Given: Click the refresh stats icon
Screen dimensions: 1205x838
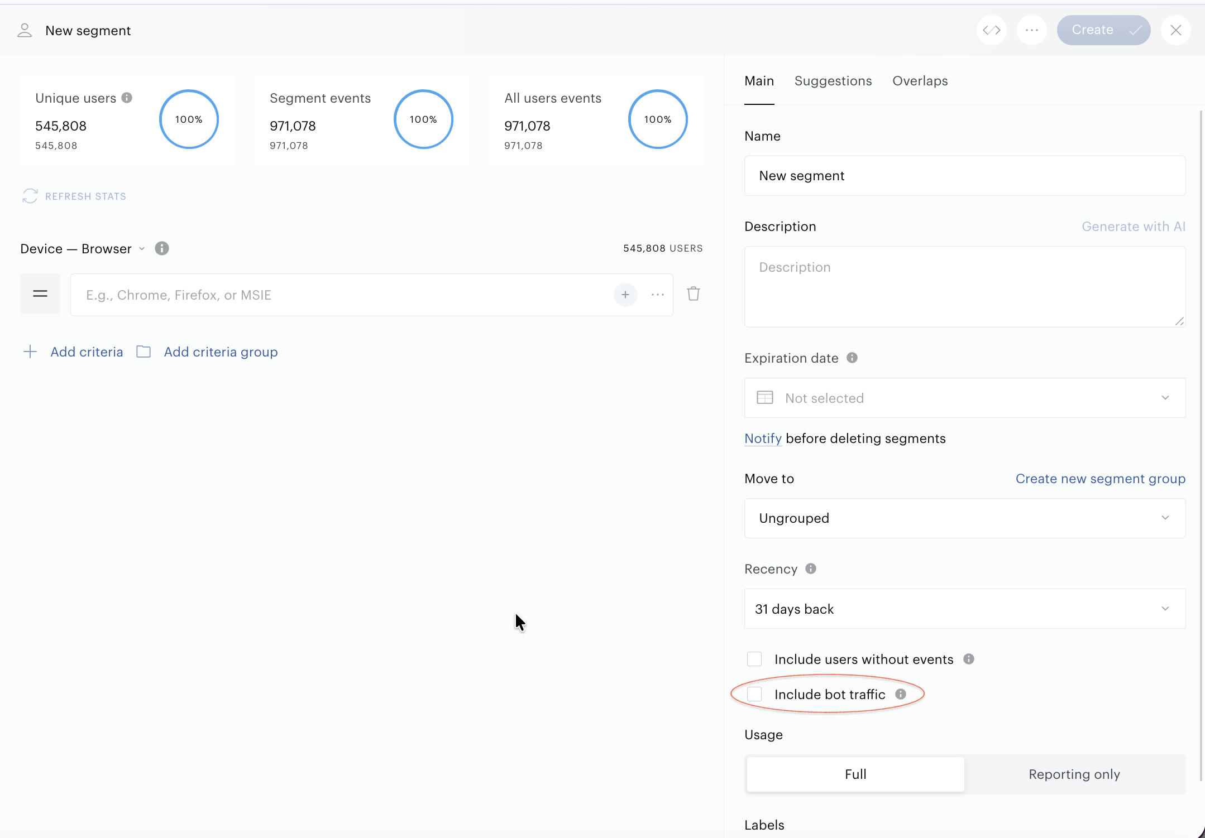Looking at the screenshot, I should coord(30,196).
